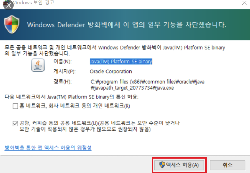Click the selected Java(TM) Platform SE binary name field
250x173 pixels.
121,62
